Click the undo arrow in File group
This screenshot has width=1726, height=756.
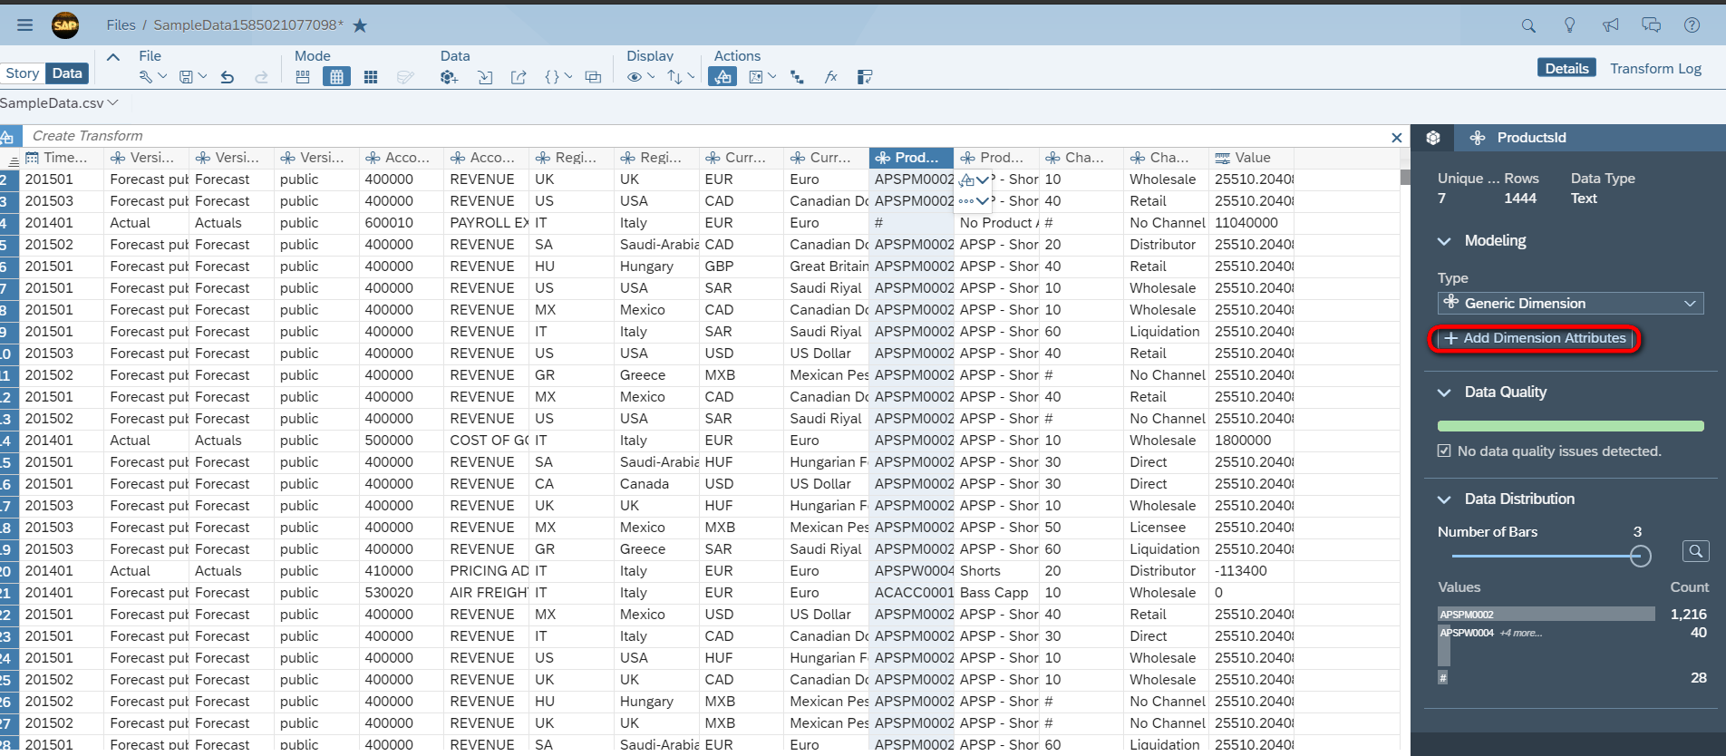pos(228,77)
